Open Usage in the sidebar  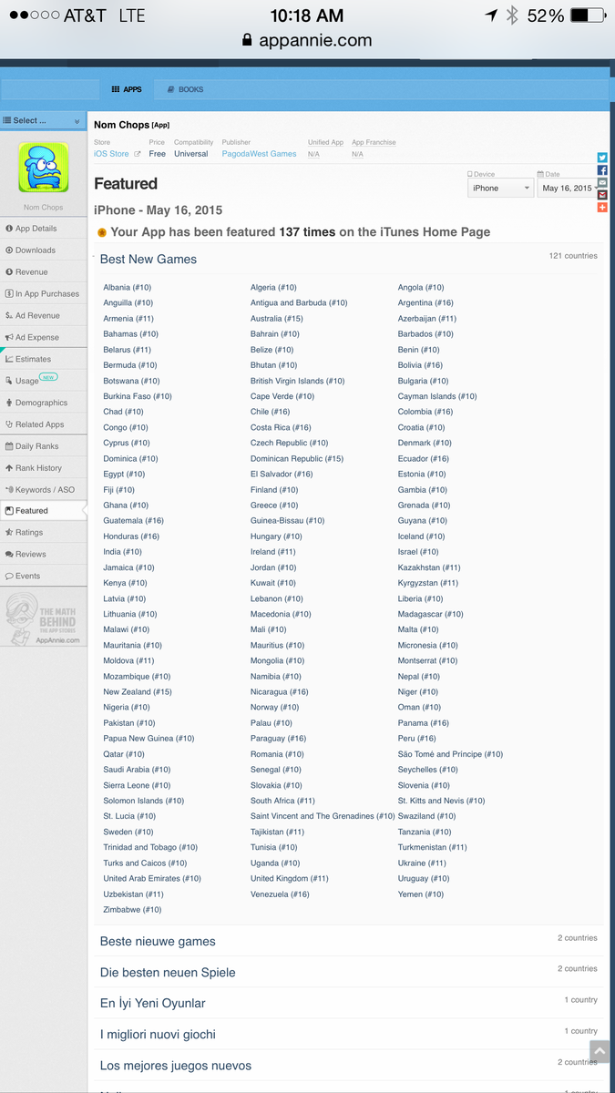click(43, 381)
